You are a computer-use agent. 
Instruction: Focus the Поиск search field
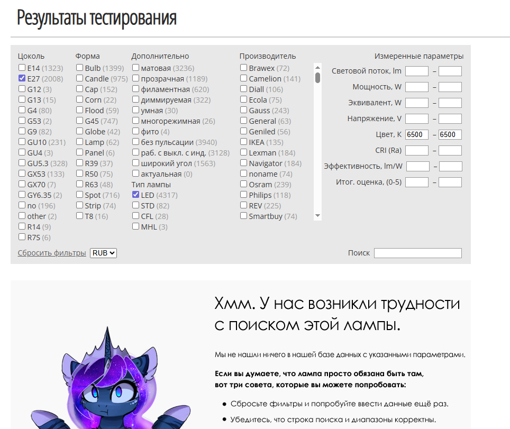[417, 253]
